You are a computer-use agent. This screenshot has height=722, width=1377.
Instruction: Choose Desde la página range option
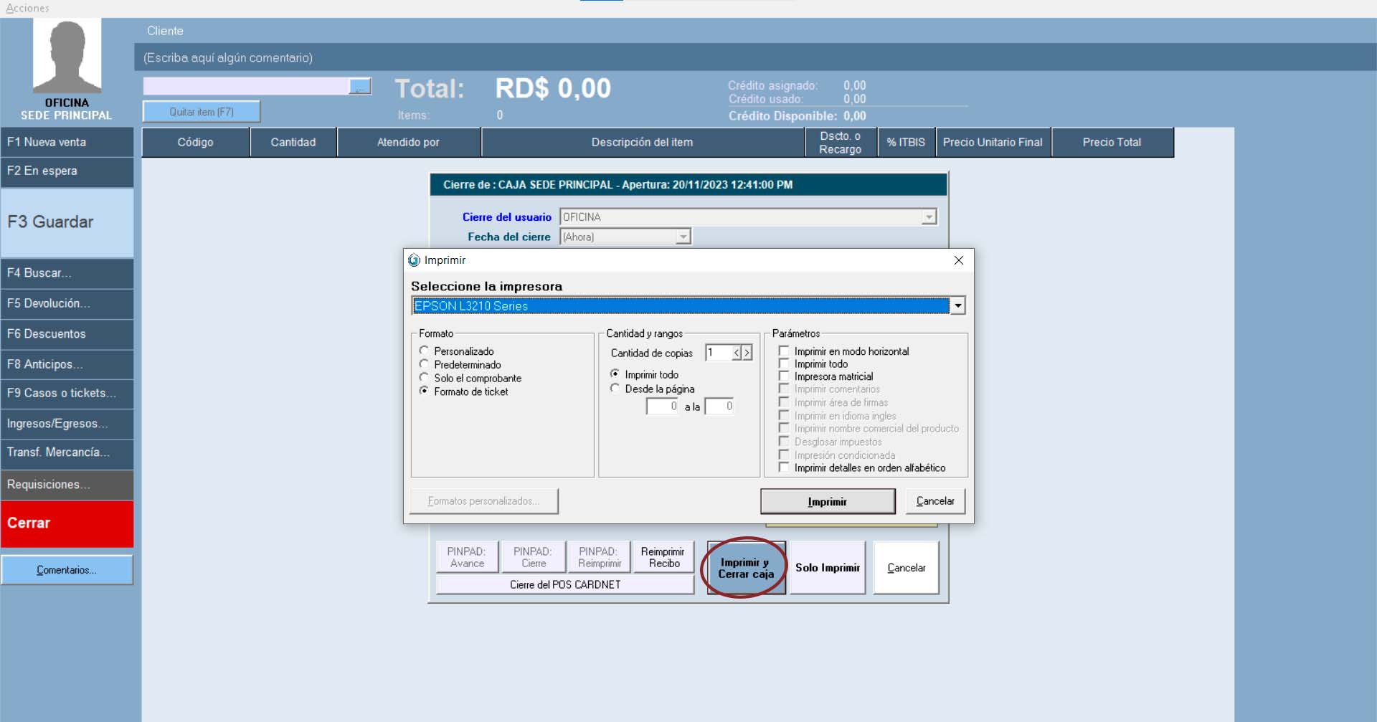615,389
